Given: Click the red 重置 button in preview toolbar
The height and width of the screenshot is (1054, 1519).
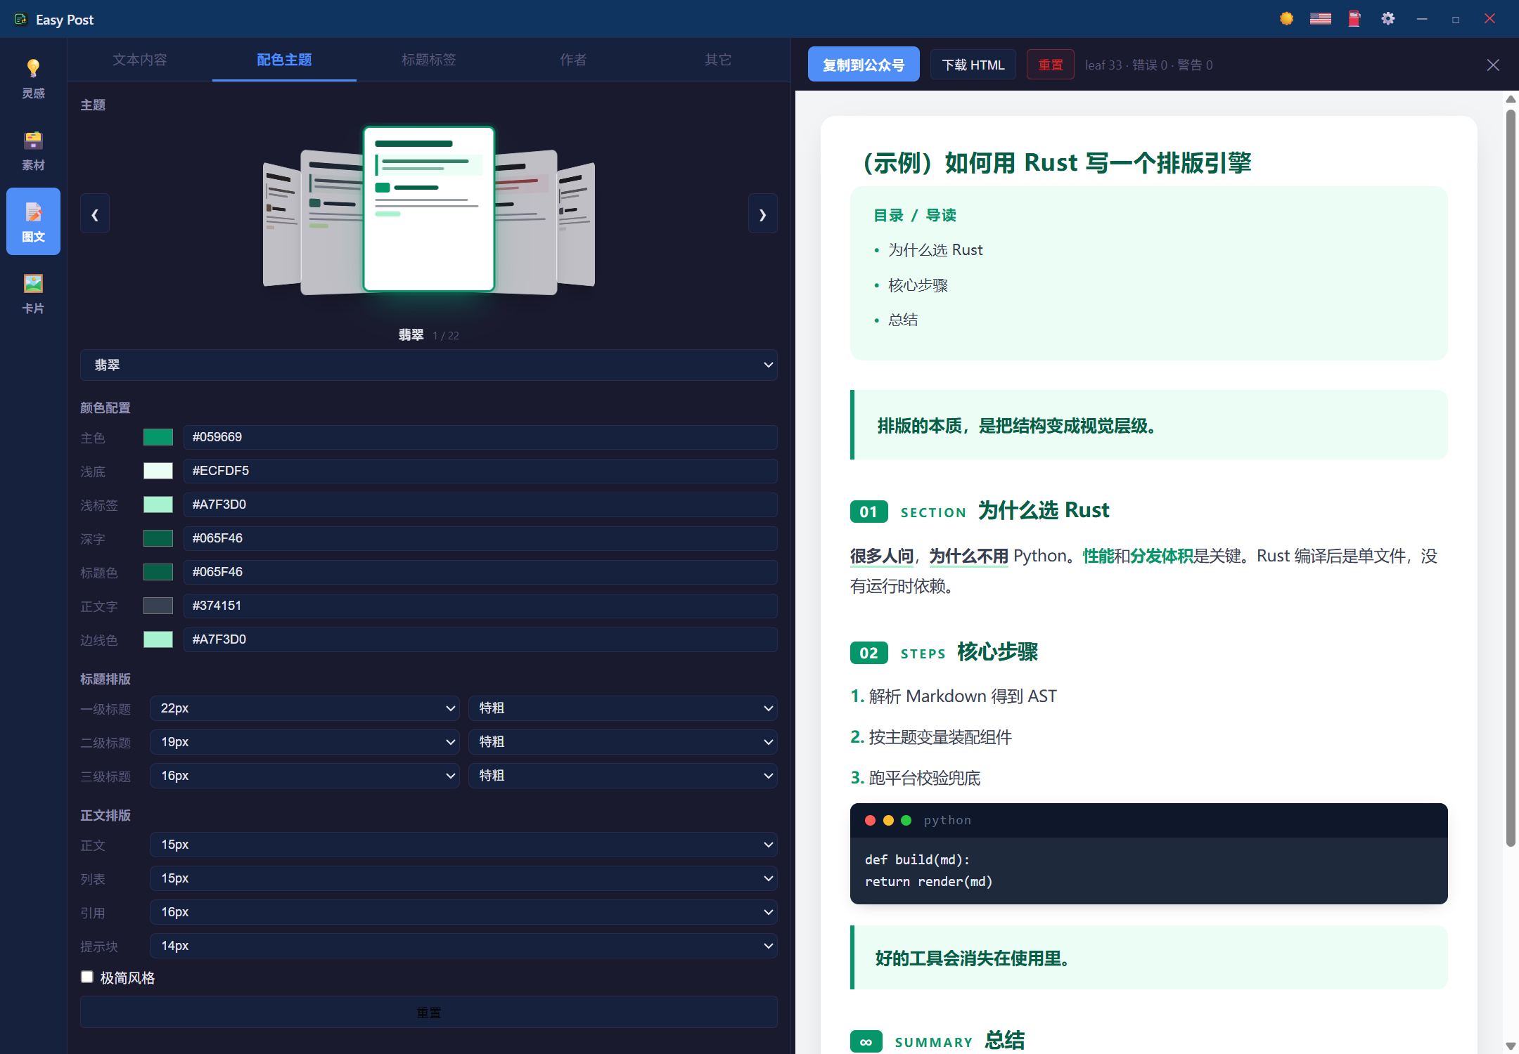Looking at the screenshot, I should click(1050, 65).
